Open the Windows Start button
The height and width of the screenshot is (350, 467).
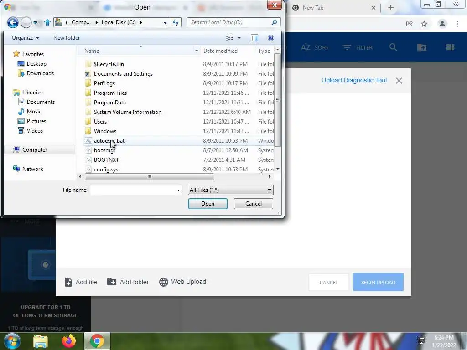click(12, 341)
